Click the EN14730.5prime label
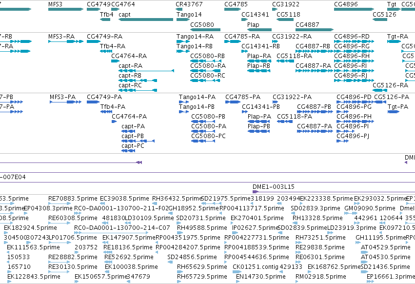This screenshot has height=284, width=415. coord(261,277)
